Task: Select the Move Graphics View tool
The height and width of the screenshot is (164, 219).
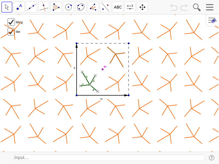Action: (x=142, y=7)
